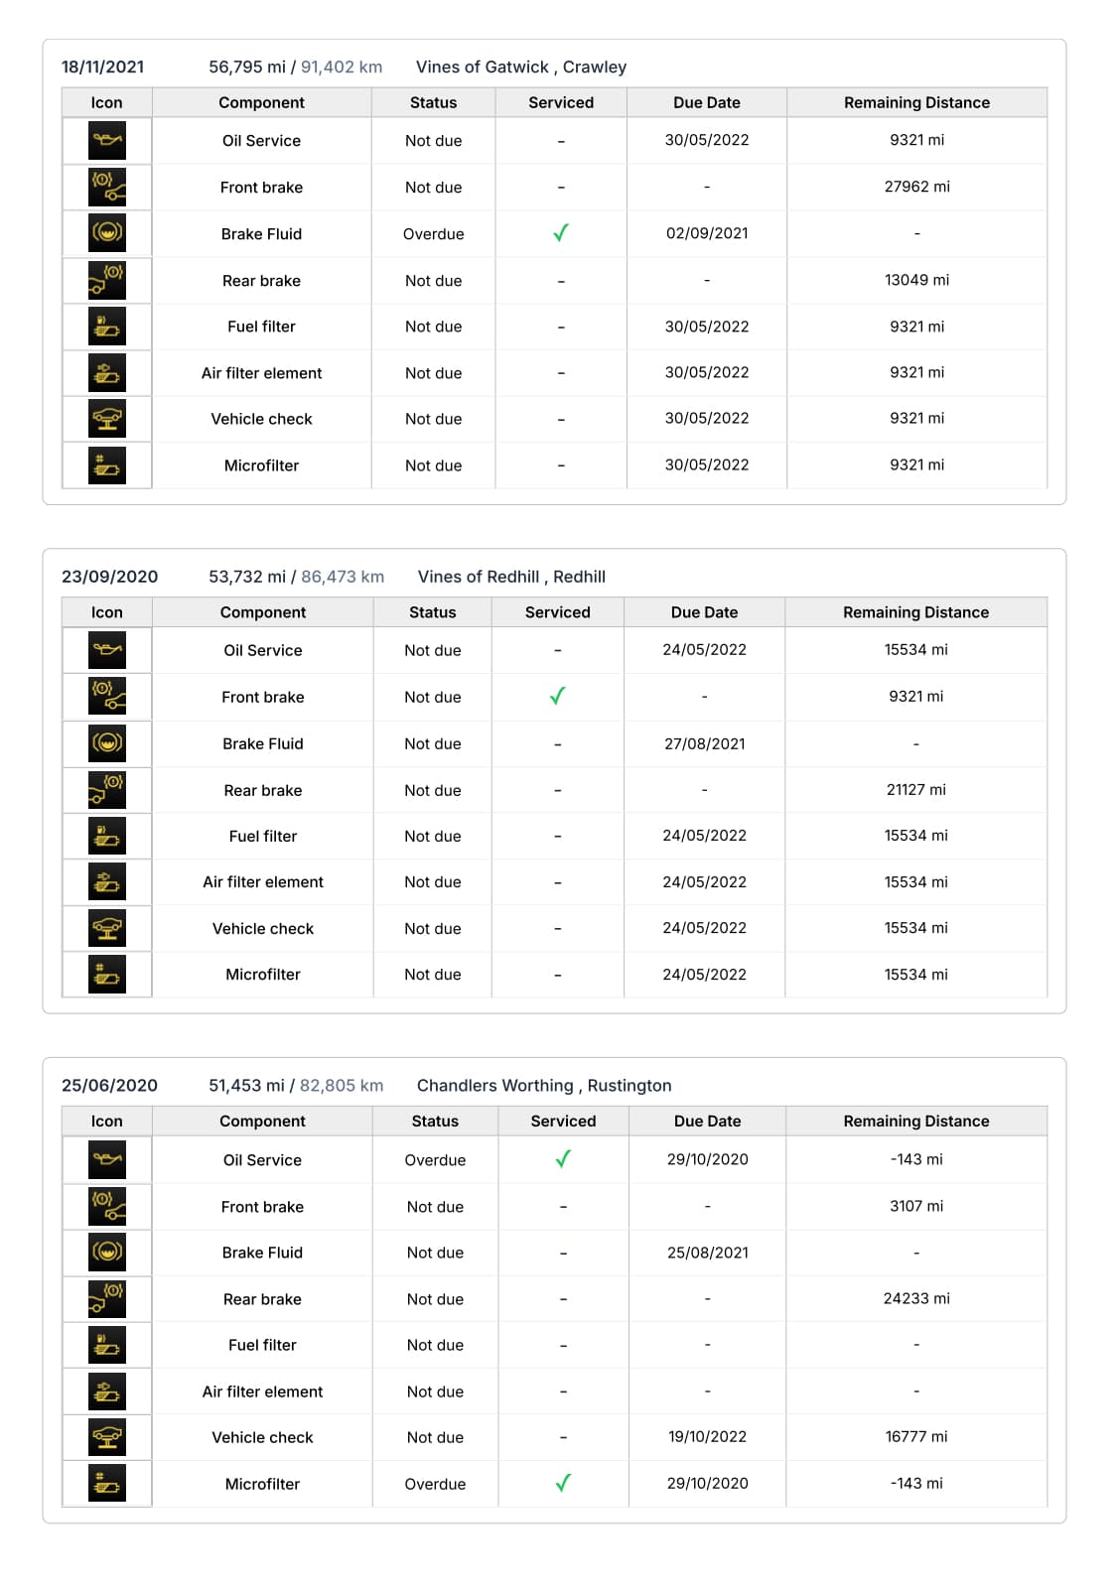Screen dimensions: 1120x1590
Task: Click green serviced checkmark for Oil Service 25/06/2020
Action: tap(563, 1159)
